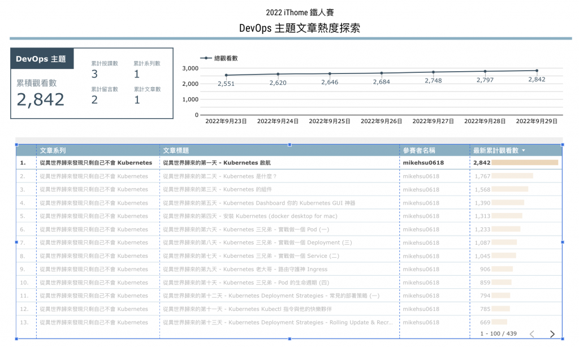Click the 總觀看數 legend entry
Image resolution: width=579 pixels, height=347 pixels.
click(x=219, y=58)
